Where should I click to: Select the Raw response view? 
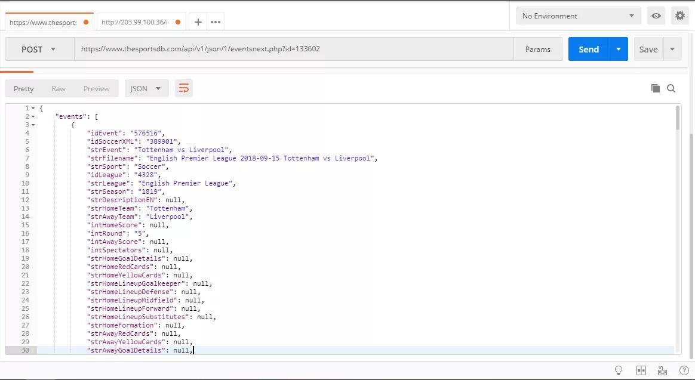tap(59, 88)
